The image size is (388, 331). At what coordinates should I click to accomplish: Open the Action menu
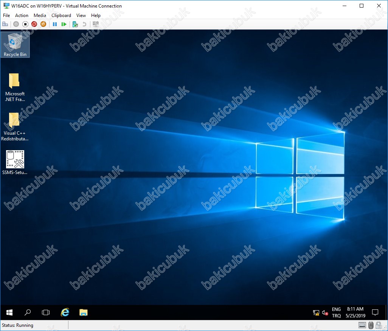click(22, 16)
